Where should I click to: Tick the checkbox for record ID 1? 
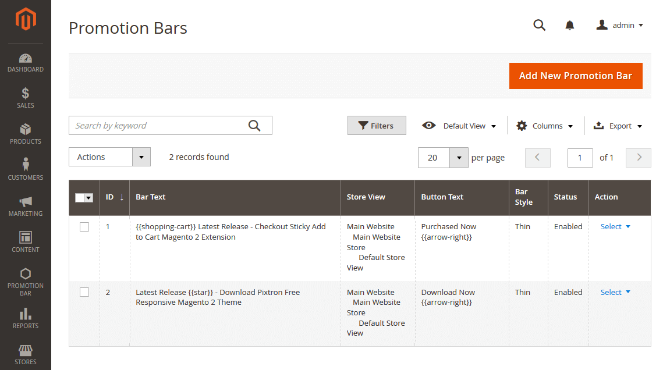click(84, 227)
